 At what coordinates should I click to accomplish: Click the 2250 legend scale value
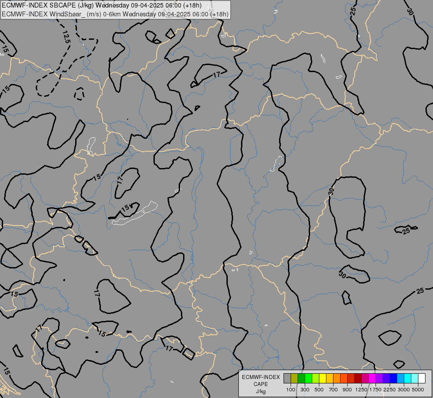click(x=390, y=390)
